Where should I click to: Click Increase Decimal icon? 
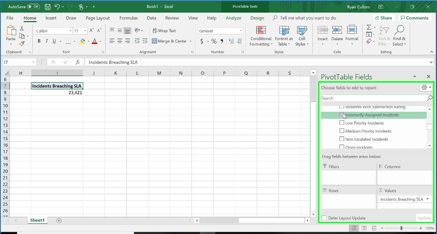231,41
